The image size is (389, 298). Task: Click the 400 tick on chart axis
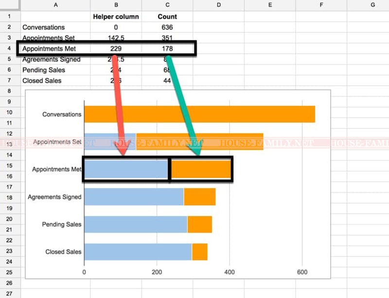coord(230,272)
